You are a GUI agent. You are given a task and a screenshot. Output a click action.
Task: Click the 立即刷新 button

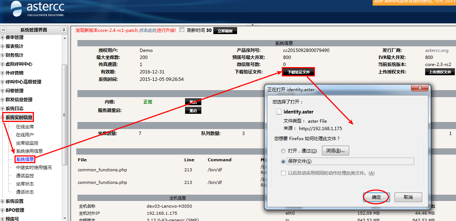point(225,31)
